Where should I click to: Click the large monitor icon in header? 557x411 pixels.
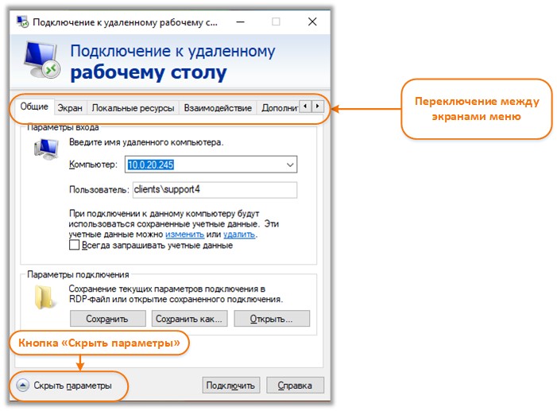pyautogui.click(x=42, y=60)
